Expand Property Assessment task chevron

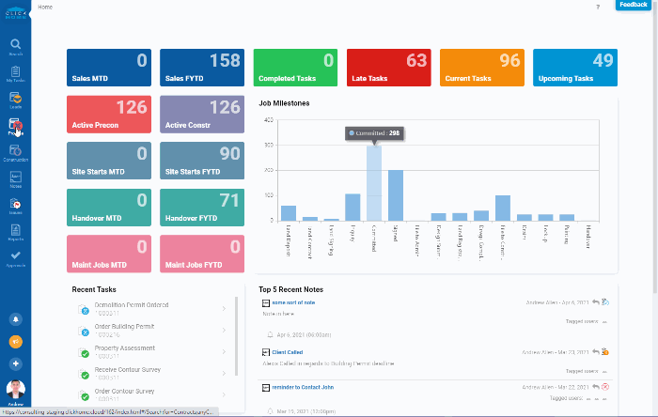[224, 351]
